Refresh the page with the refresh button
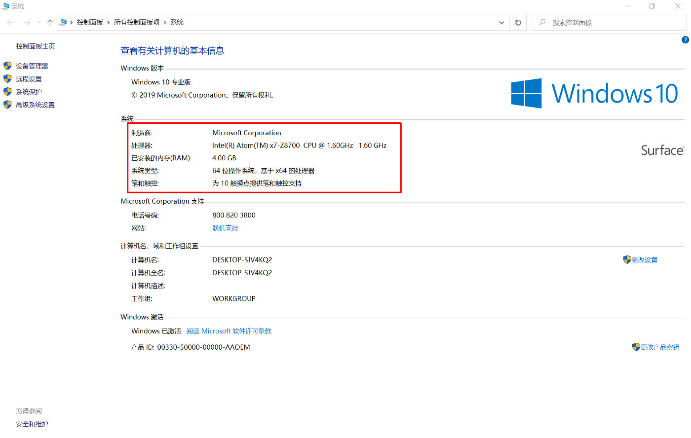The width and height of the screenshot is (691, 438). tap(518, 23)
